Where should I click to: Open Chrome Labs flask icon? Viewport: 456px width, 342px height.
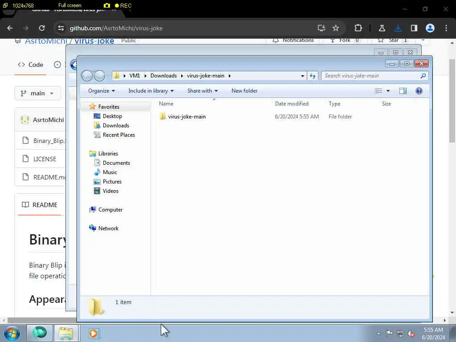click(x=382, y=28)
